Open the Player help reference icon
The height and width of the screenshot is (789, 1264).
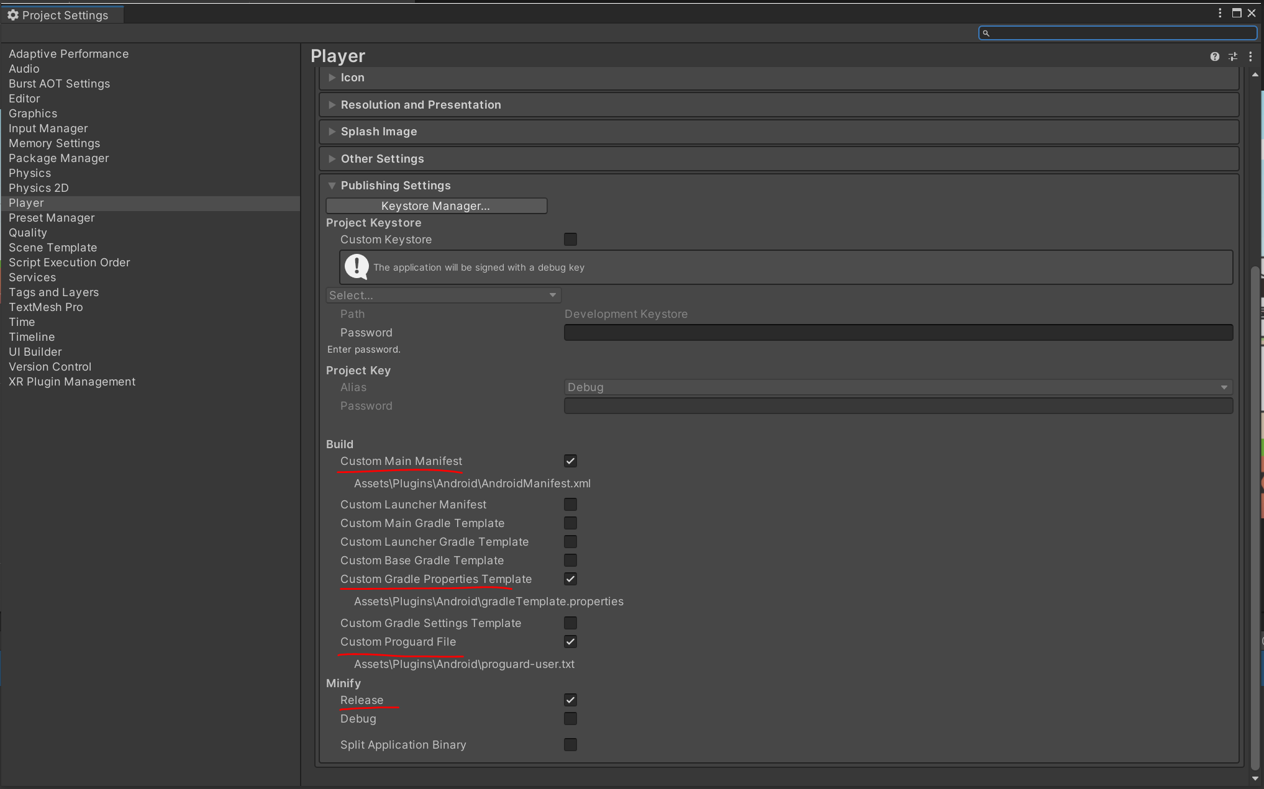pyautogui.click(x=1214, y=56)
